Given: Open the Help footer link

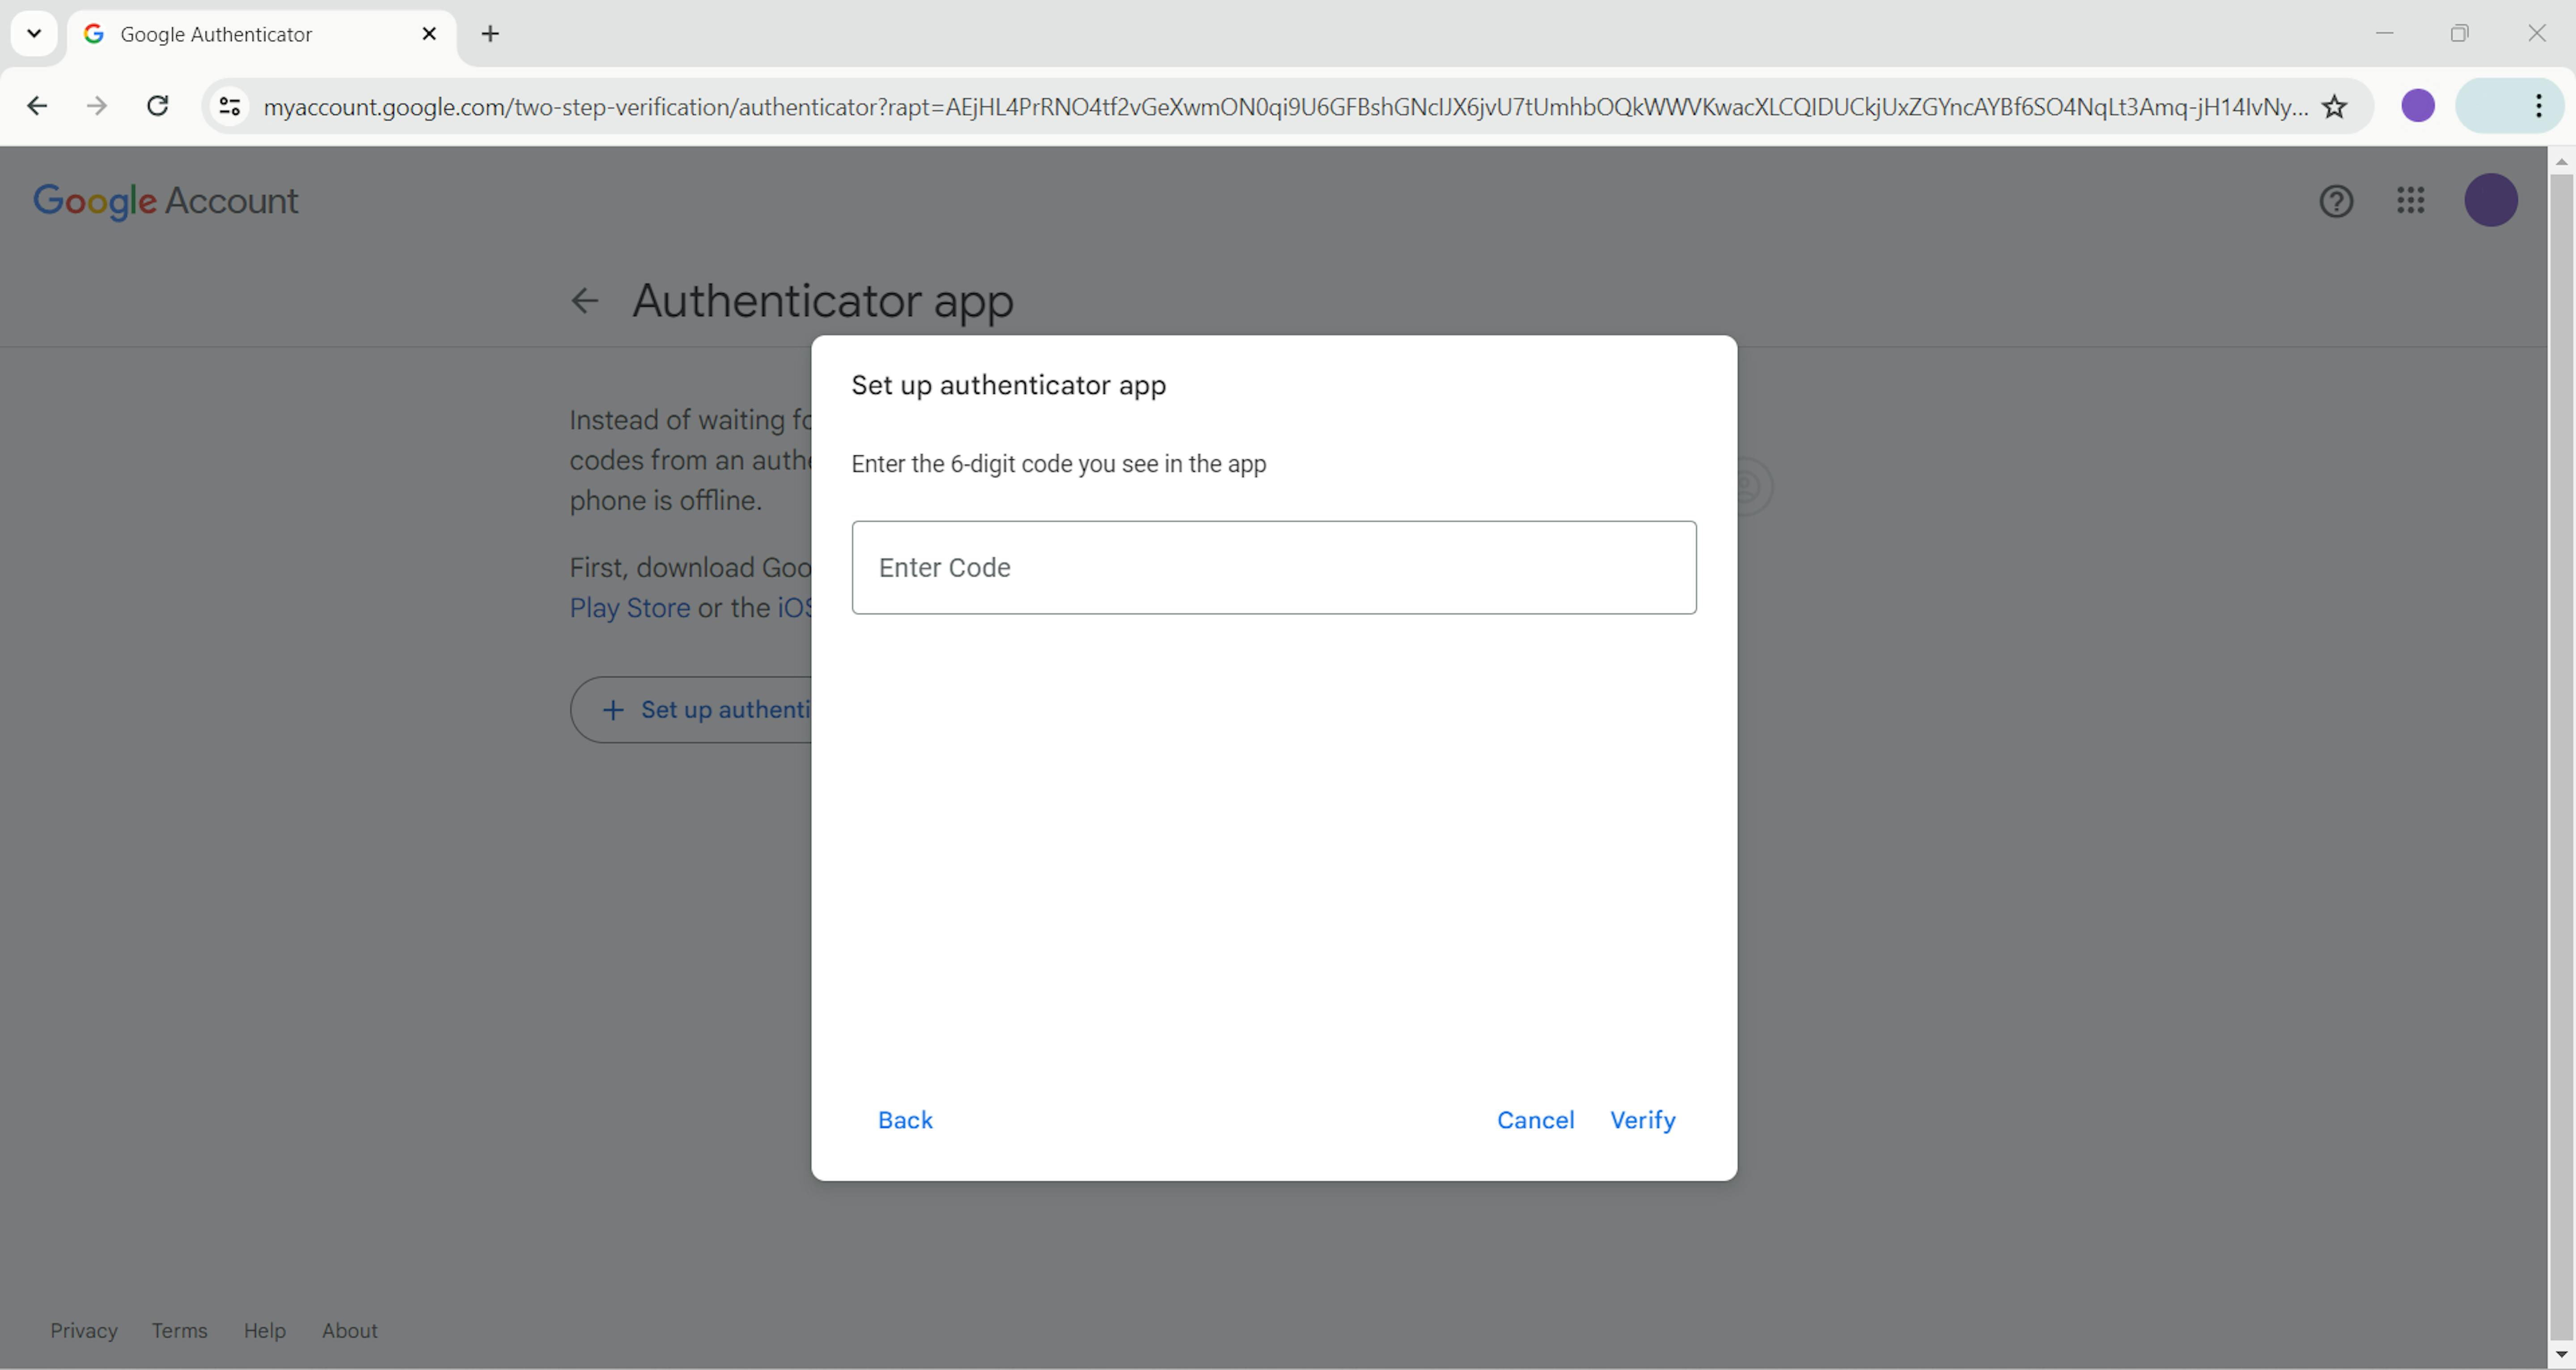Looking at the screenshot, I should pyautogui.click(x=265, y=1331).
